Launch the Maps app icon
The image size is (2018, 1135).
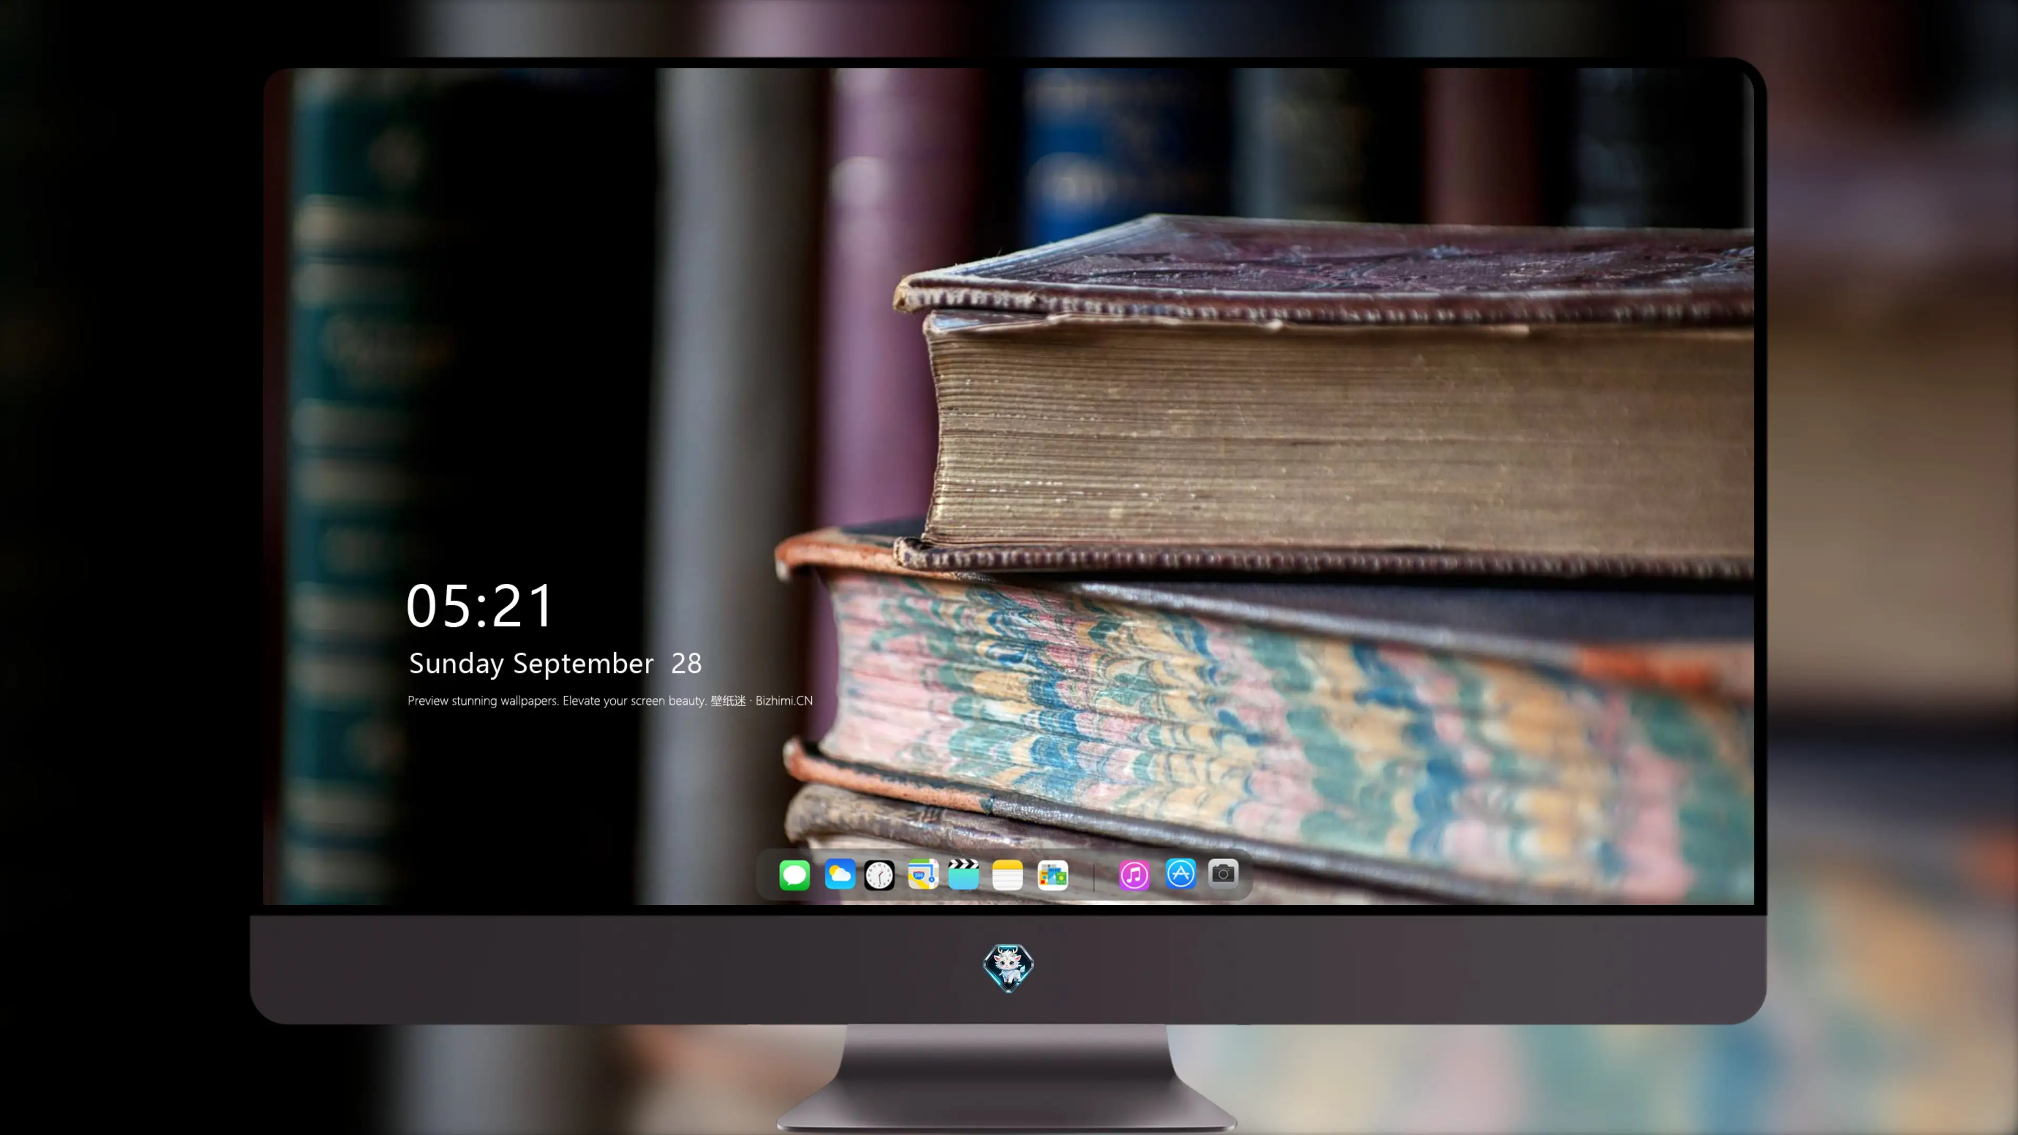coord(923,874)
